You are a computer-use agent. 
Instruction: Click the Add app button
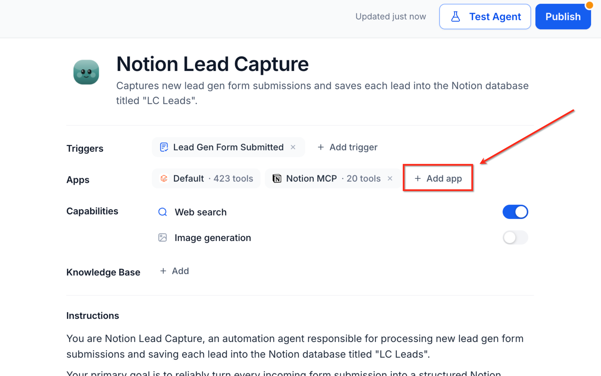pos(438,179)
